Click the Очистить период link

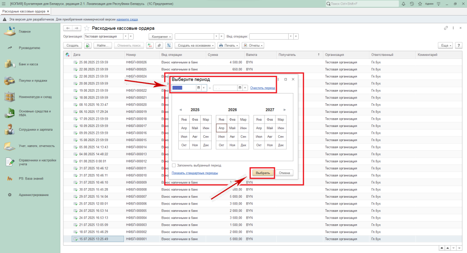pyautogui.click(x=263, y=87)
